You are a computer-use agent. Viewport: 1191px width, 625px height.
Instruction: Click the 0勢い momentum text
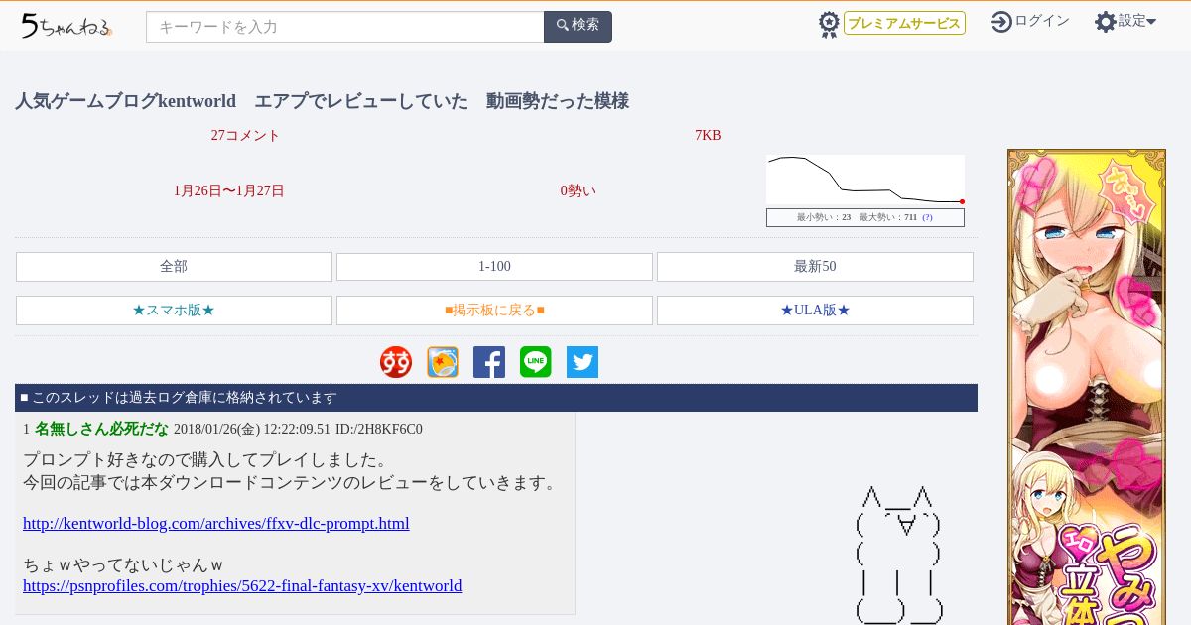(578, 190)
